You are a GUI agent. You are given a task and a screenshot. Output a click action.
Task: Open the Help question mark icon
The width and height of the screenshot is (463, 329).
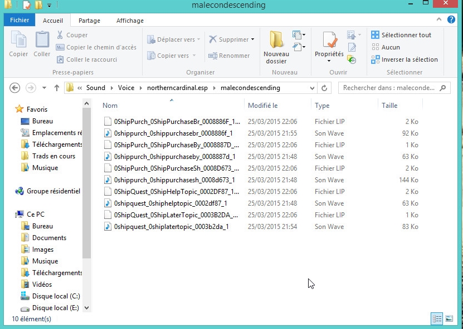(x=451, y=20)
